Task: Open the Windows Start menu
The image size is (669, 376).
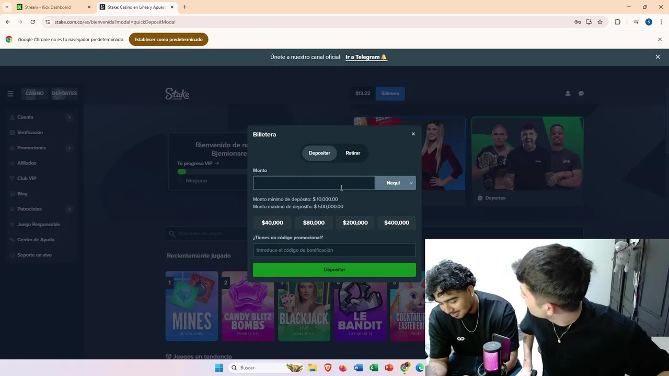Action: [219, 368]
